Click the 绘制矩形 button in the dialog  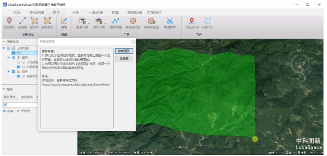coord(124,51)
